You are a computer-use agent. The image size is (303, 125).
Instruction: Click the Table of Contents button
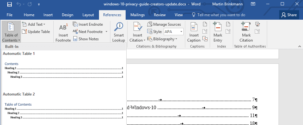click(11, 32)
